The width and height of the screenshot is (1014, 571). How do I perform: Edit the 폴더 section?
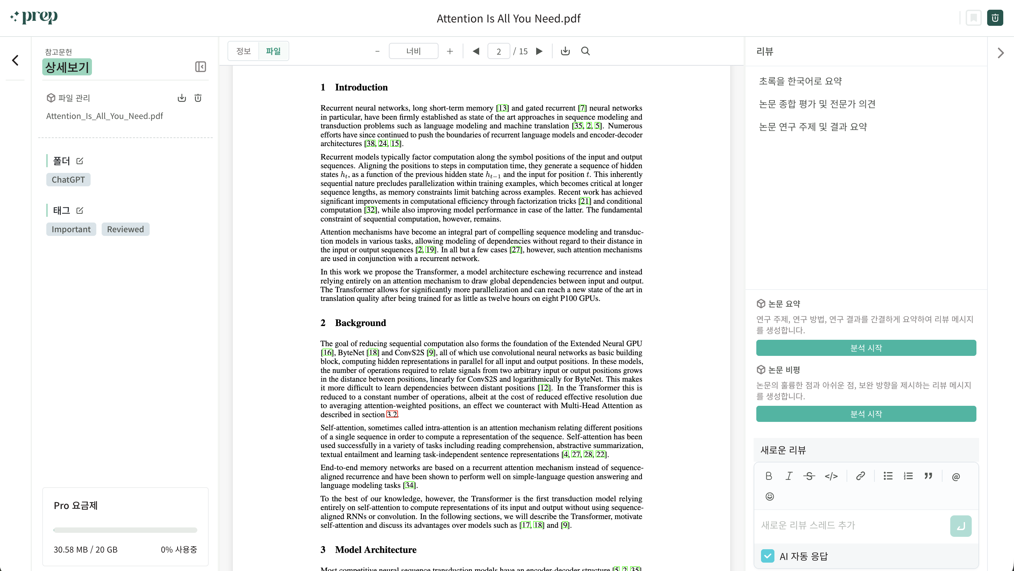[80, 161]
